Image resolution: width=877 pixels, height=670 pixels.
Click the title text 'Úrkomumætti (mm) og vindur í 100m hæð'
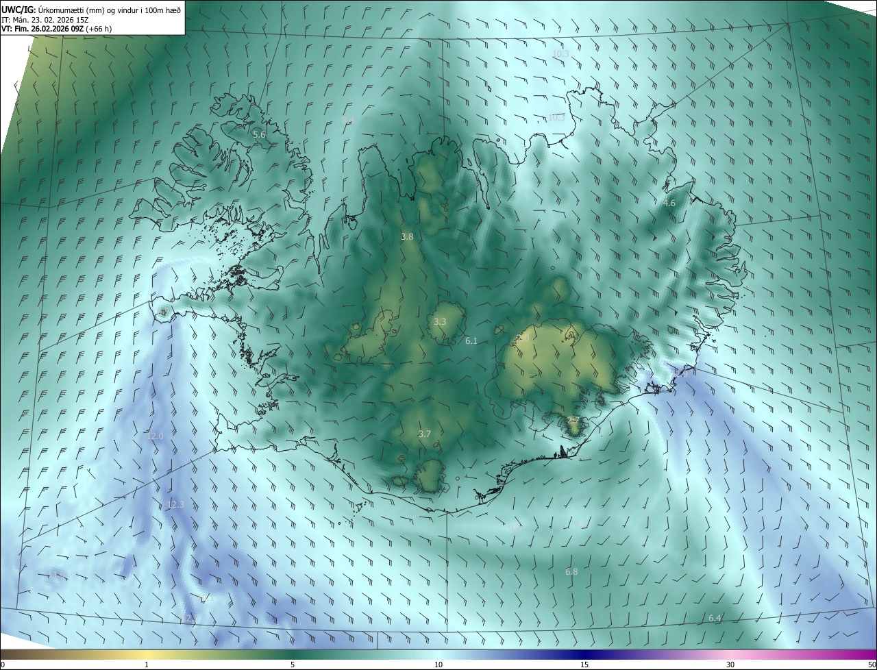click(109, 10)
